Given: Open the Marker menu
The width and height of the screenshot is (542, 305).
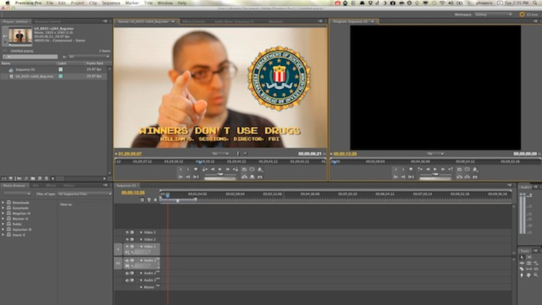Looking at the screenshot, I should (132, 3).
